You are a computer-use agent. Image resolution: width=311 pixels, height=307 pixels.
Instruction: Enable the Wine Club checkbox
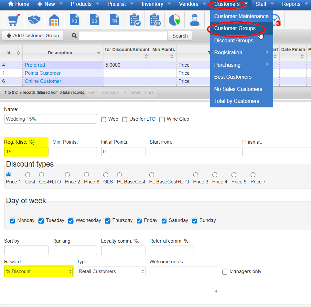pos(162,119)
